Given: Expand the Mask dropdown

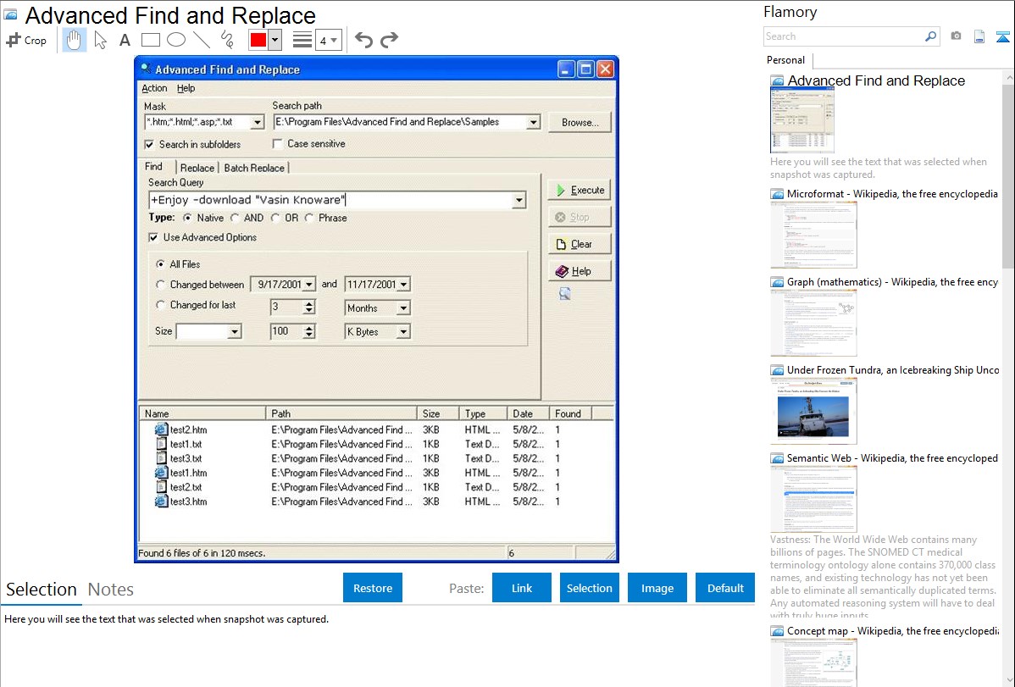Looking at the screenshot, I should coord(257,122).
